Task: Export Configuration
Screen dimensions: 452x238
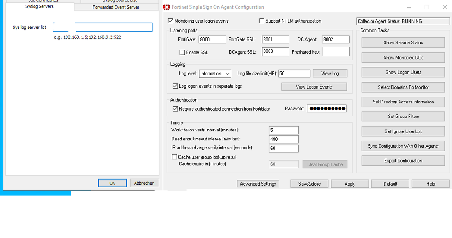Action: (403, 161)
